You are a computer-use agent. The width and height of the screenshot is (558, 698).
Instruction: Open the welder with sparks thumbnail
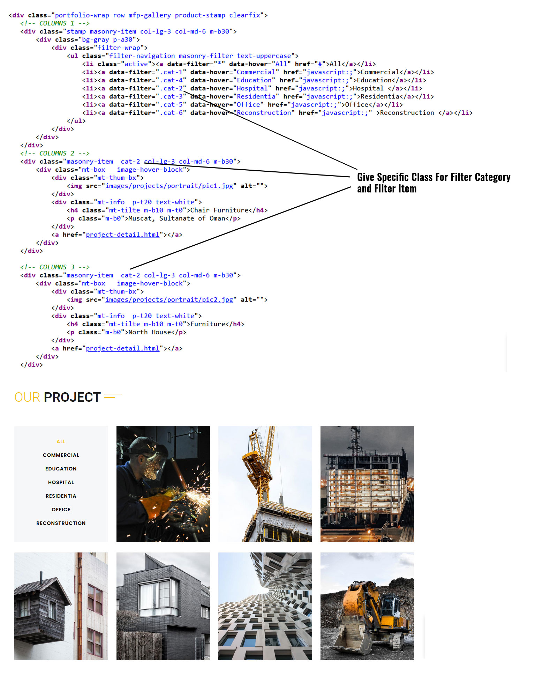click(x=163, y=484)
